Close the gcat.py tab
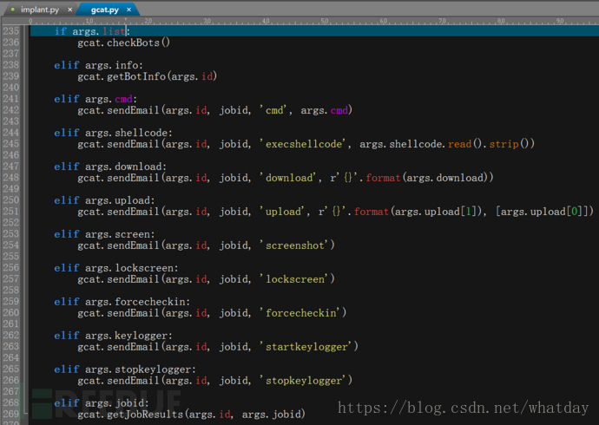This screenshot has height=425, width=599. pyautogui.click(x=128, y=10)
